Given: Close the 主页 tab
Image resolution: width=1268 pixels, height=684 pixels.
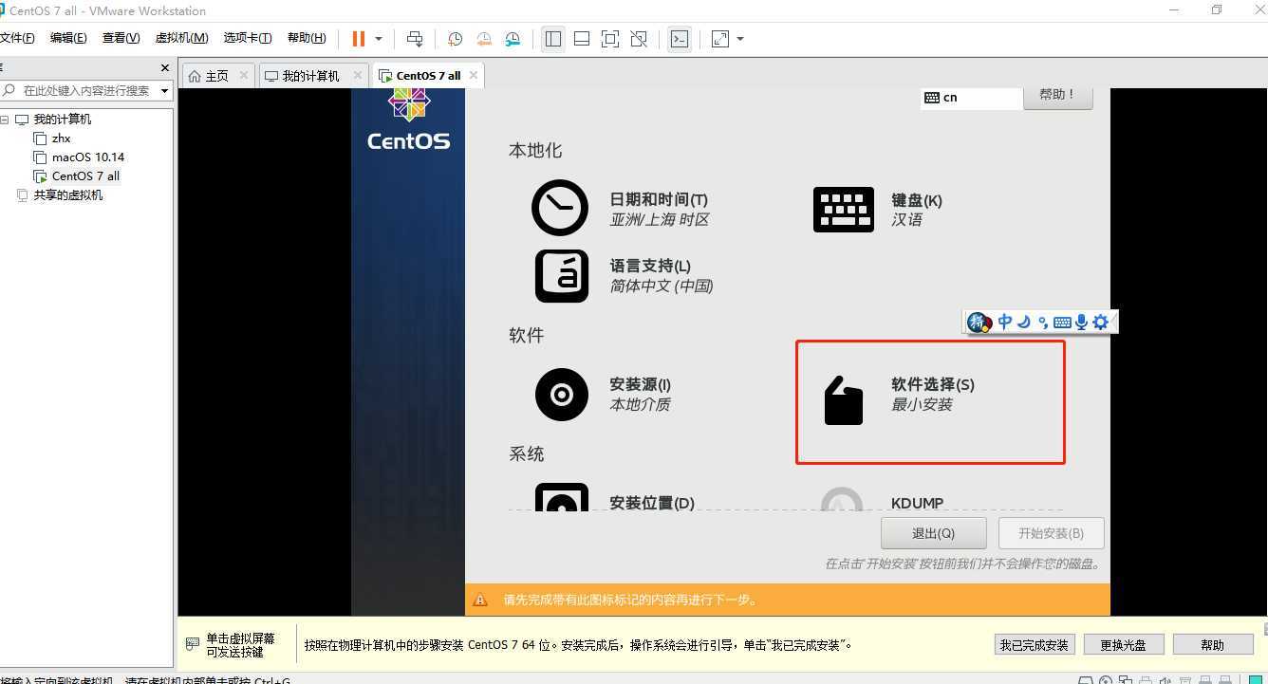Looking at the screenshot, I should click(244, 75).
